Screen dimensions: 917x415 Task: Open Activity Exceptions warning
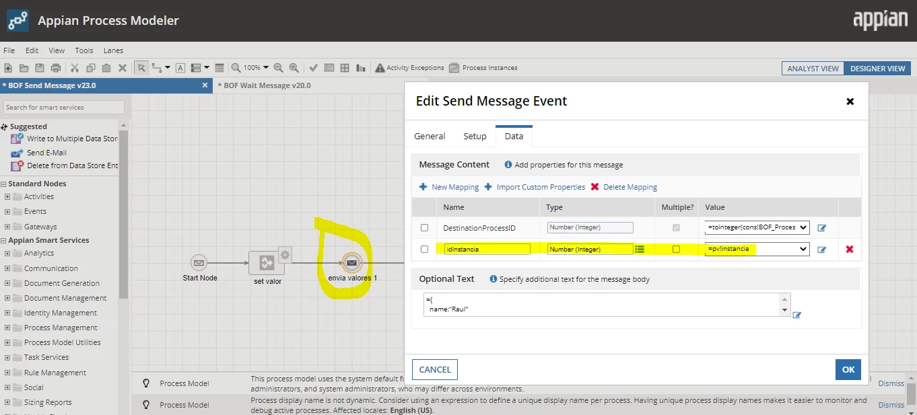[x=409, y=68]
